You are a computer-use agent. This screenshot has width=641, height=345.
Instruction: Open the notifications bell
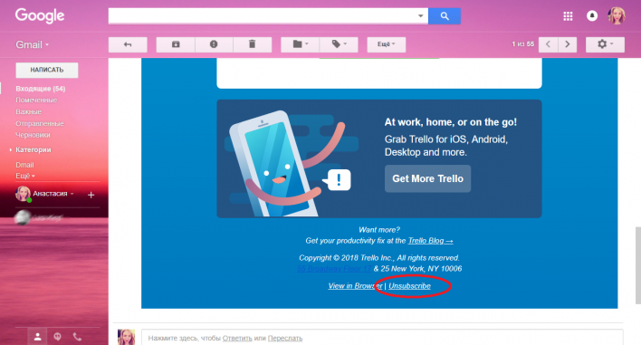592,16
